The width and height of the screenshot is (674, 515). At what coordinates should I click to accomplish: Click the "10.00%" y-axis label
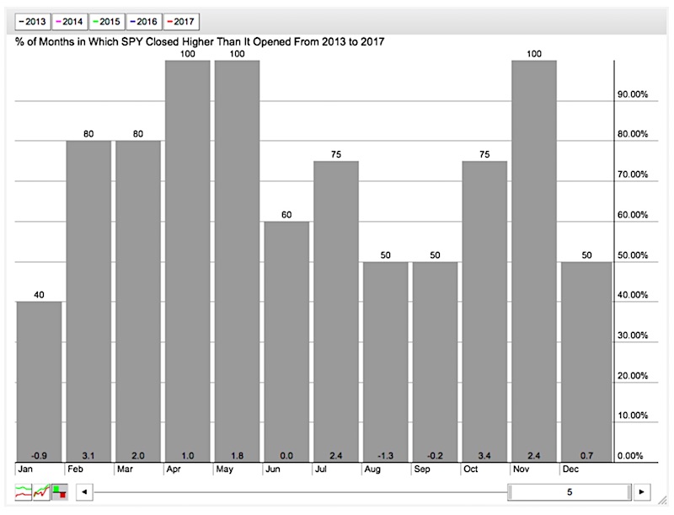tap(633, 416)
